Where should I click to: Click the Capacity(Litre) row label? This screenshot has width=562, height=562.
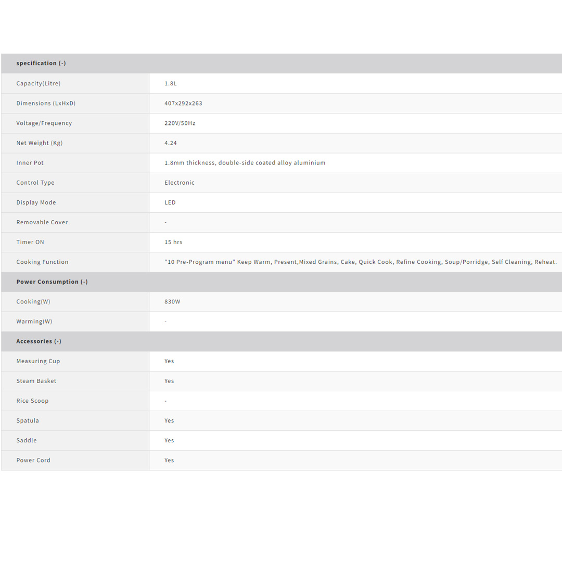[x=39, y=84]
